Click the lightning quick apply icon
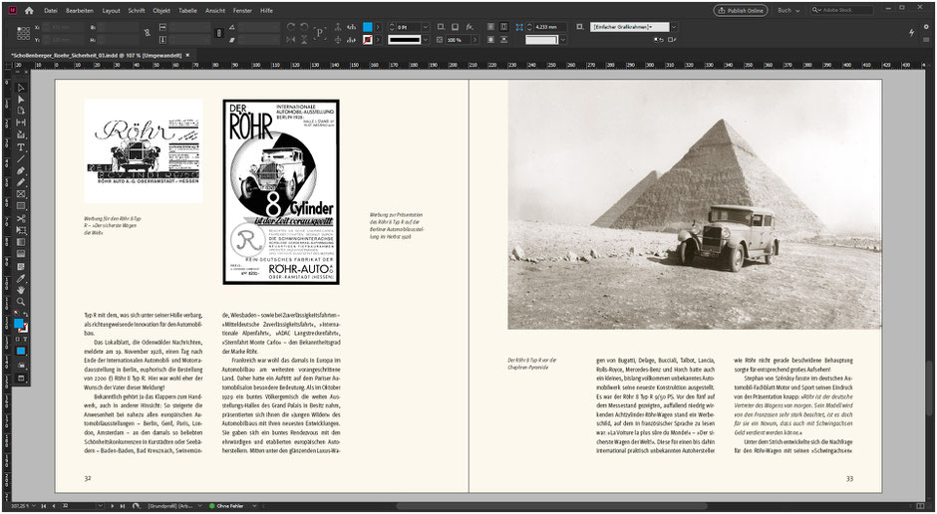Viewport: 937px width, 514px height. point(911,33)
